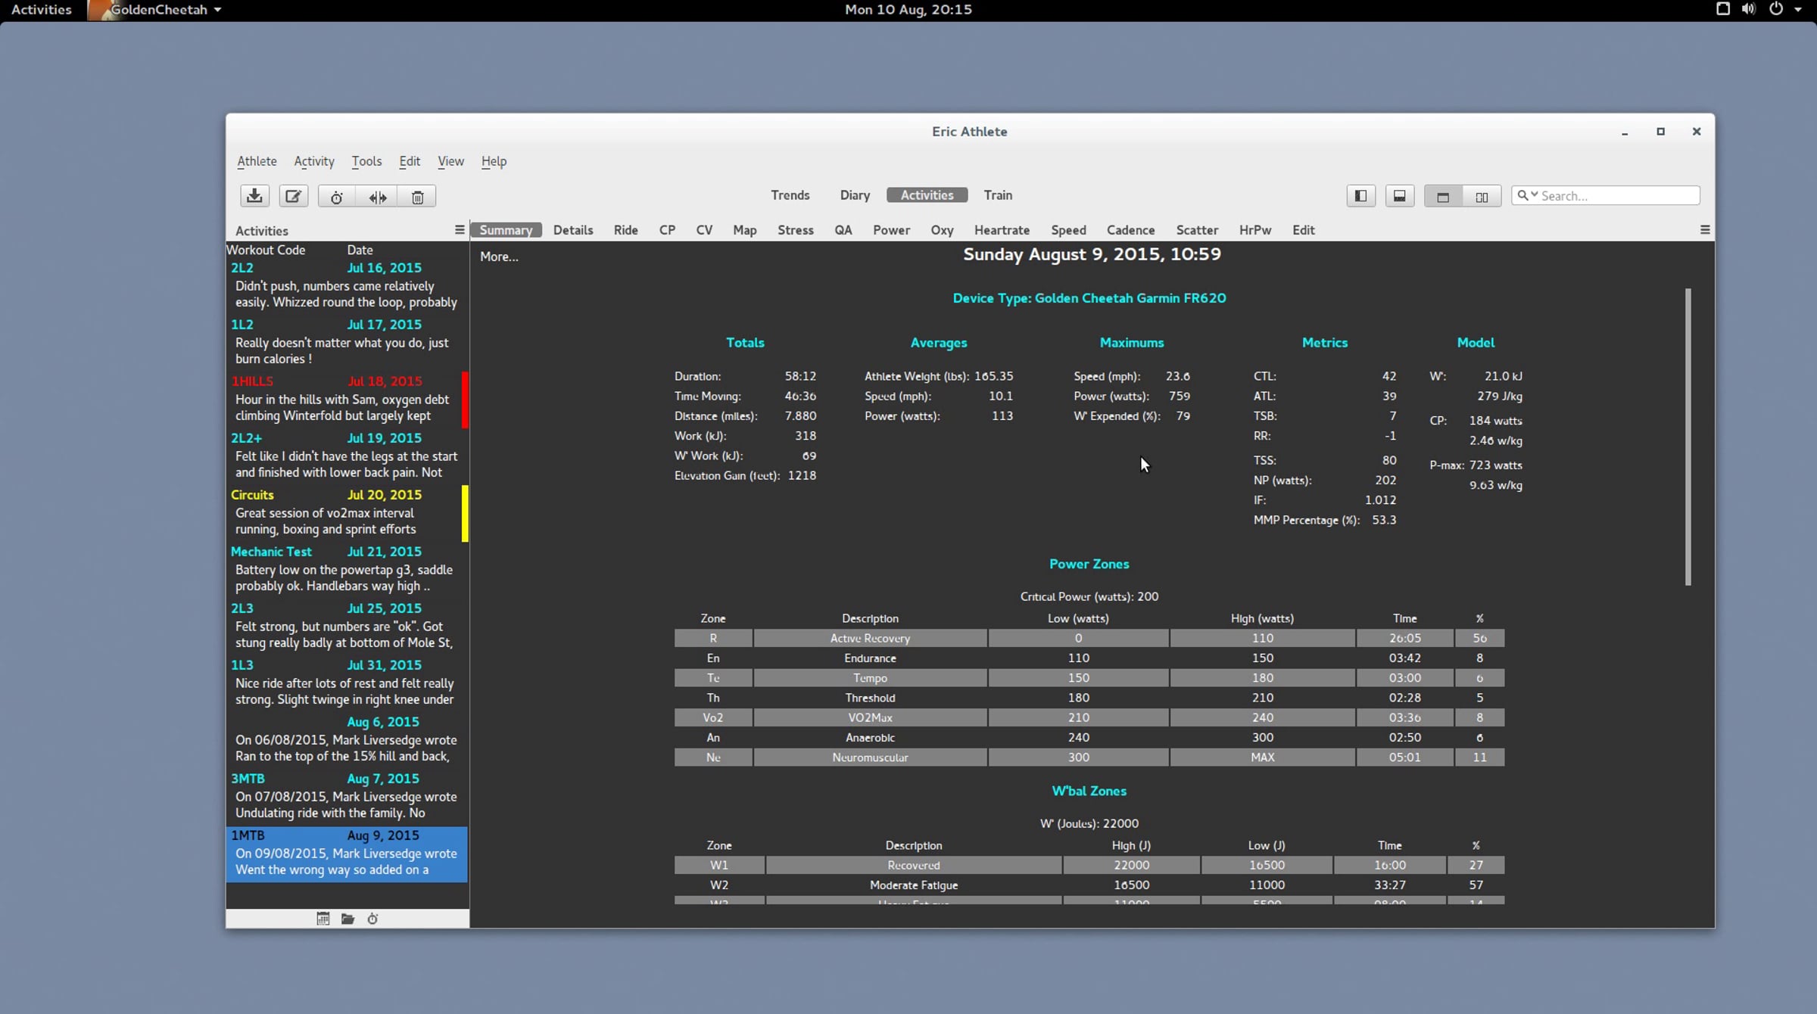Open the chart tabs hamburger menu at right

pyautogui.click(x=1705, y=229)
